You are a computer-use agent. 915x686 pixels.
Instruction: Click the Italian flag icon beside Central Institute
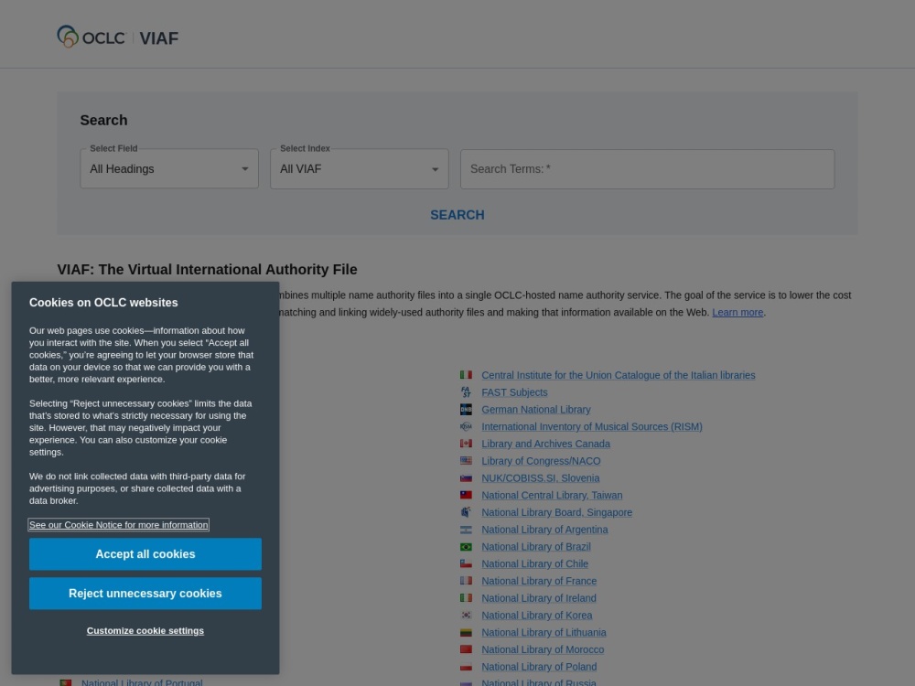click(466, 375)
